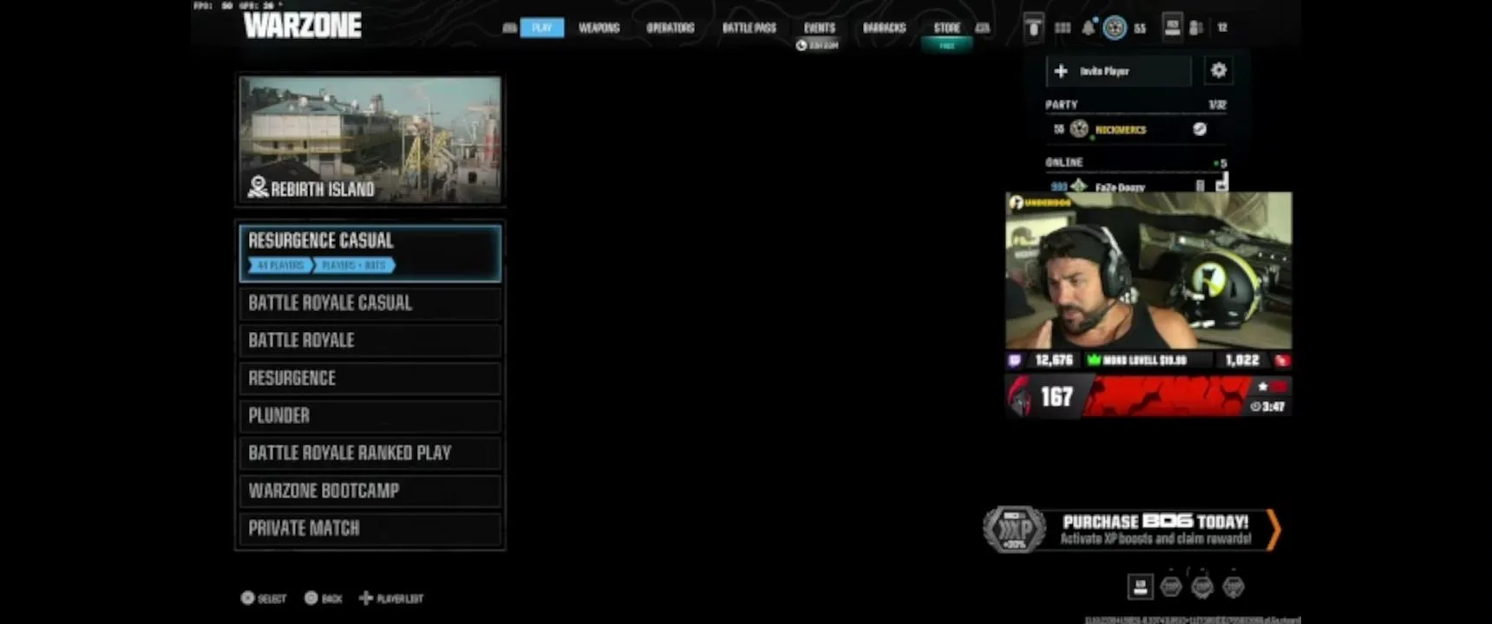Click the Rebirth Island map thumbnail
The height and width of the screenshot is (624, 1492).
click(x=370, y=140)
